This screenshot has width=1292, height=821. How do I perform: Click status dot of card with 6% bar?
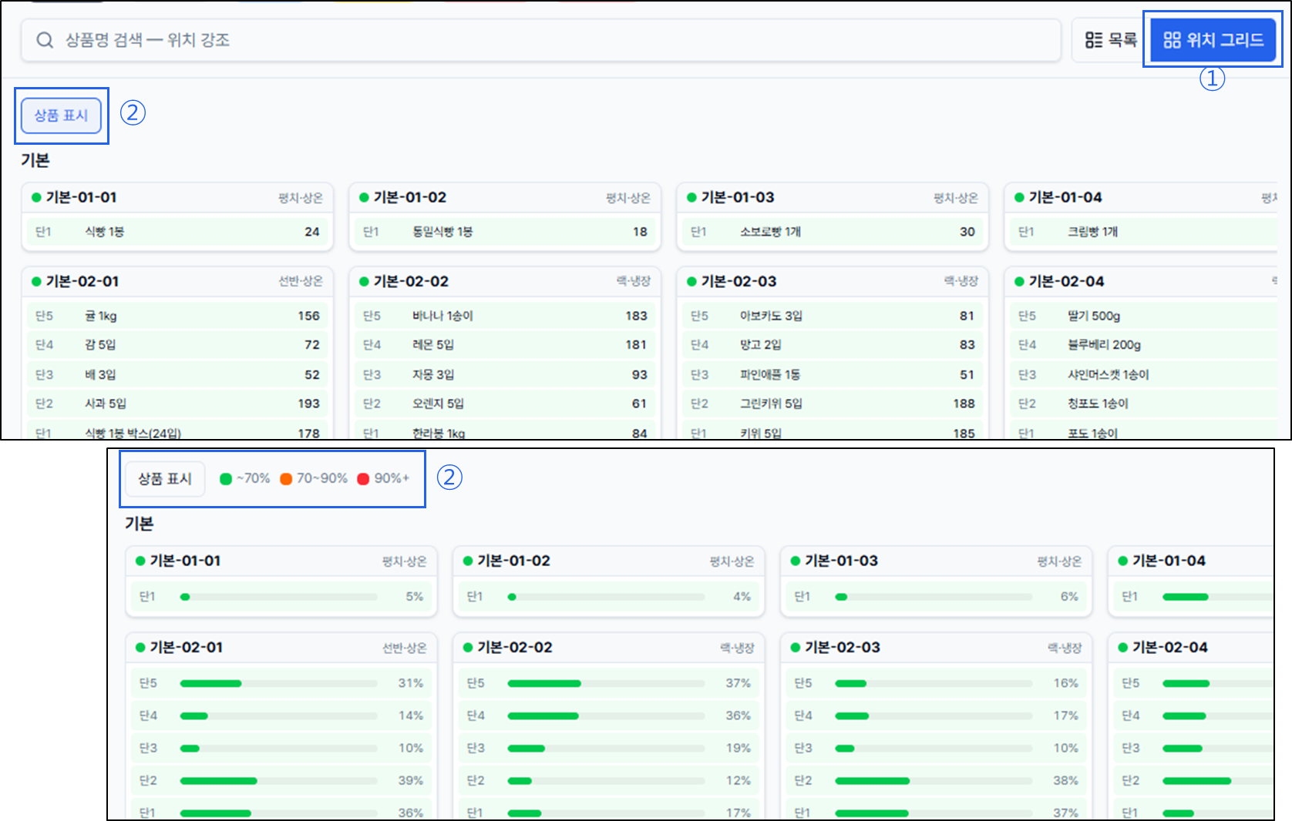tap(796, 561)
